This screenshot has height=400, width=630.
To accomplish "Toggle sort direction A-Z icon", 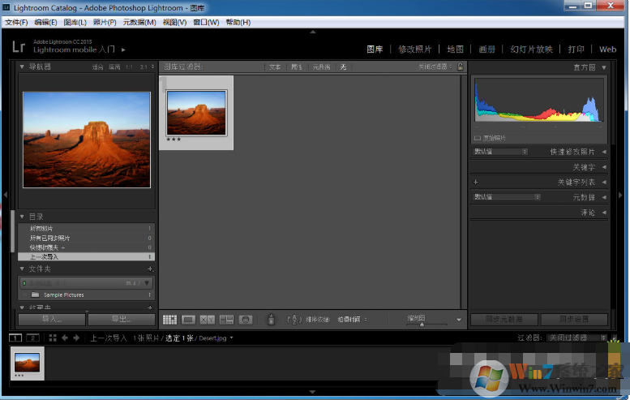I will tap(294, 320).
